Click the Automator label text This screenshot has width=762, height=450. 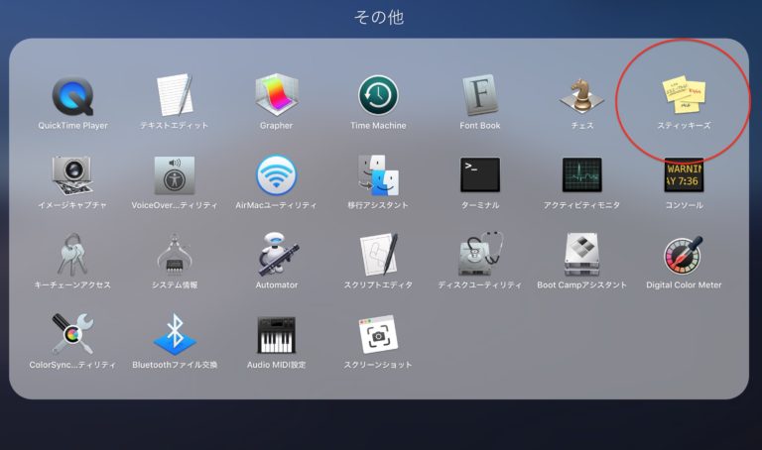pos(277,284)
